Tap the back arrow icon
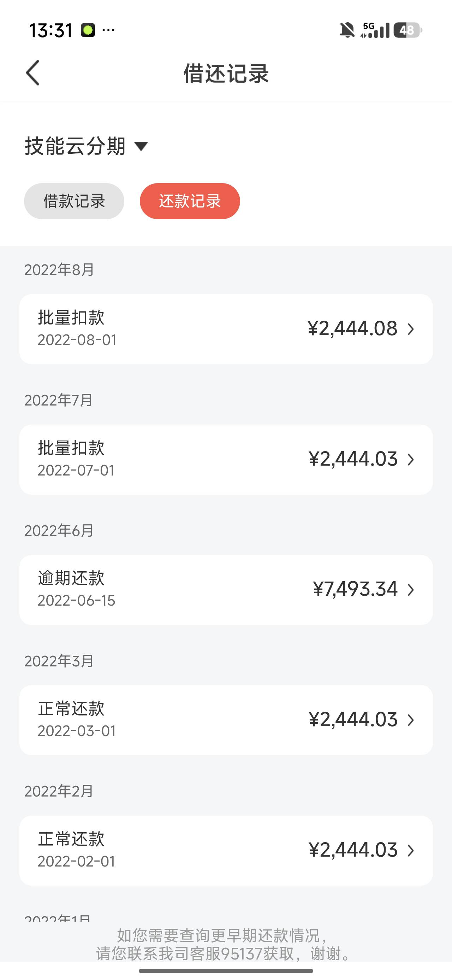The width and height of the screenshot is (452, 980). click(x=33, y=73)
